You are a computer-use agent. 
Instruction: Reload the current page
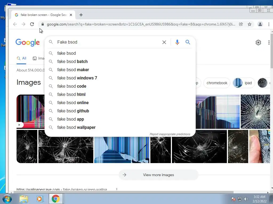click(x=32, y=24)
